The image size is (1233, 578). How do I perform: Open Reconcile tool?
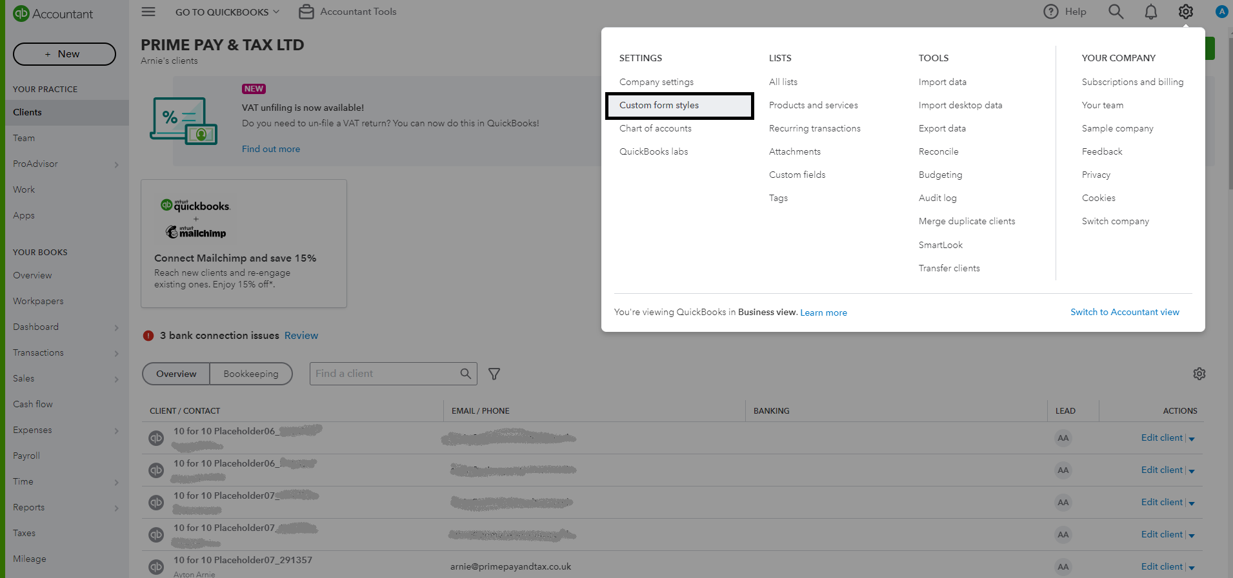[x=938, y=151]
